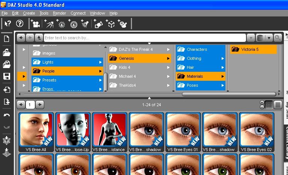Viewport: 288px width, 175px height.
Task: Select DAZ's The Freak 4 folder
Action: click(x=139, y=49)
